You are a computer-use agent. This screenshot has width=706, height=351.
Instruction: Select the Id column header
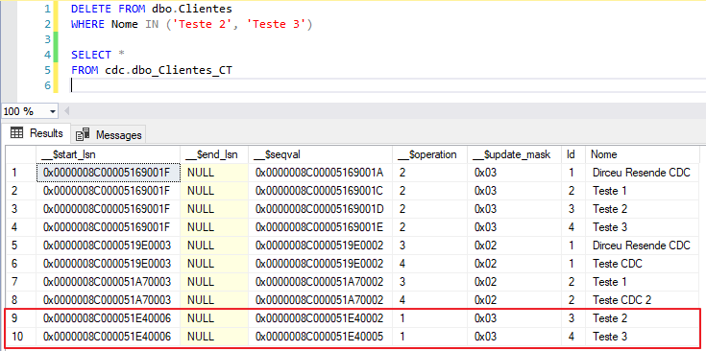(573, 154)
